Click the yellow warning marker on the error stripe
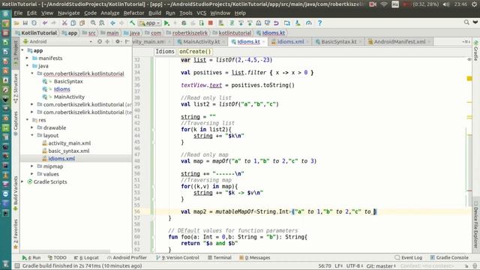Image resolution: width=480 pixels, height=270 pixels. (469, 79)
